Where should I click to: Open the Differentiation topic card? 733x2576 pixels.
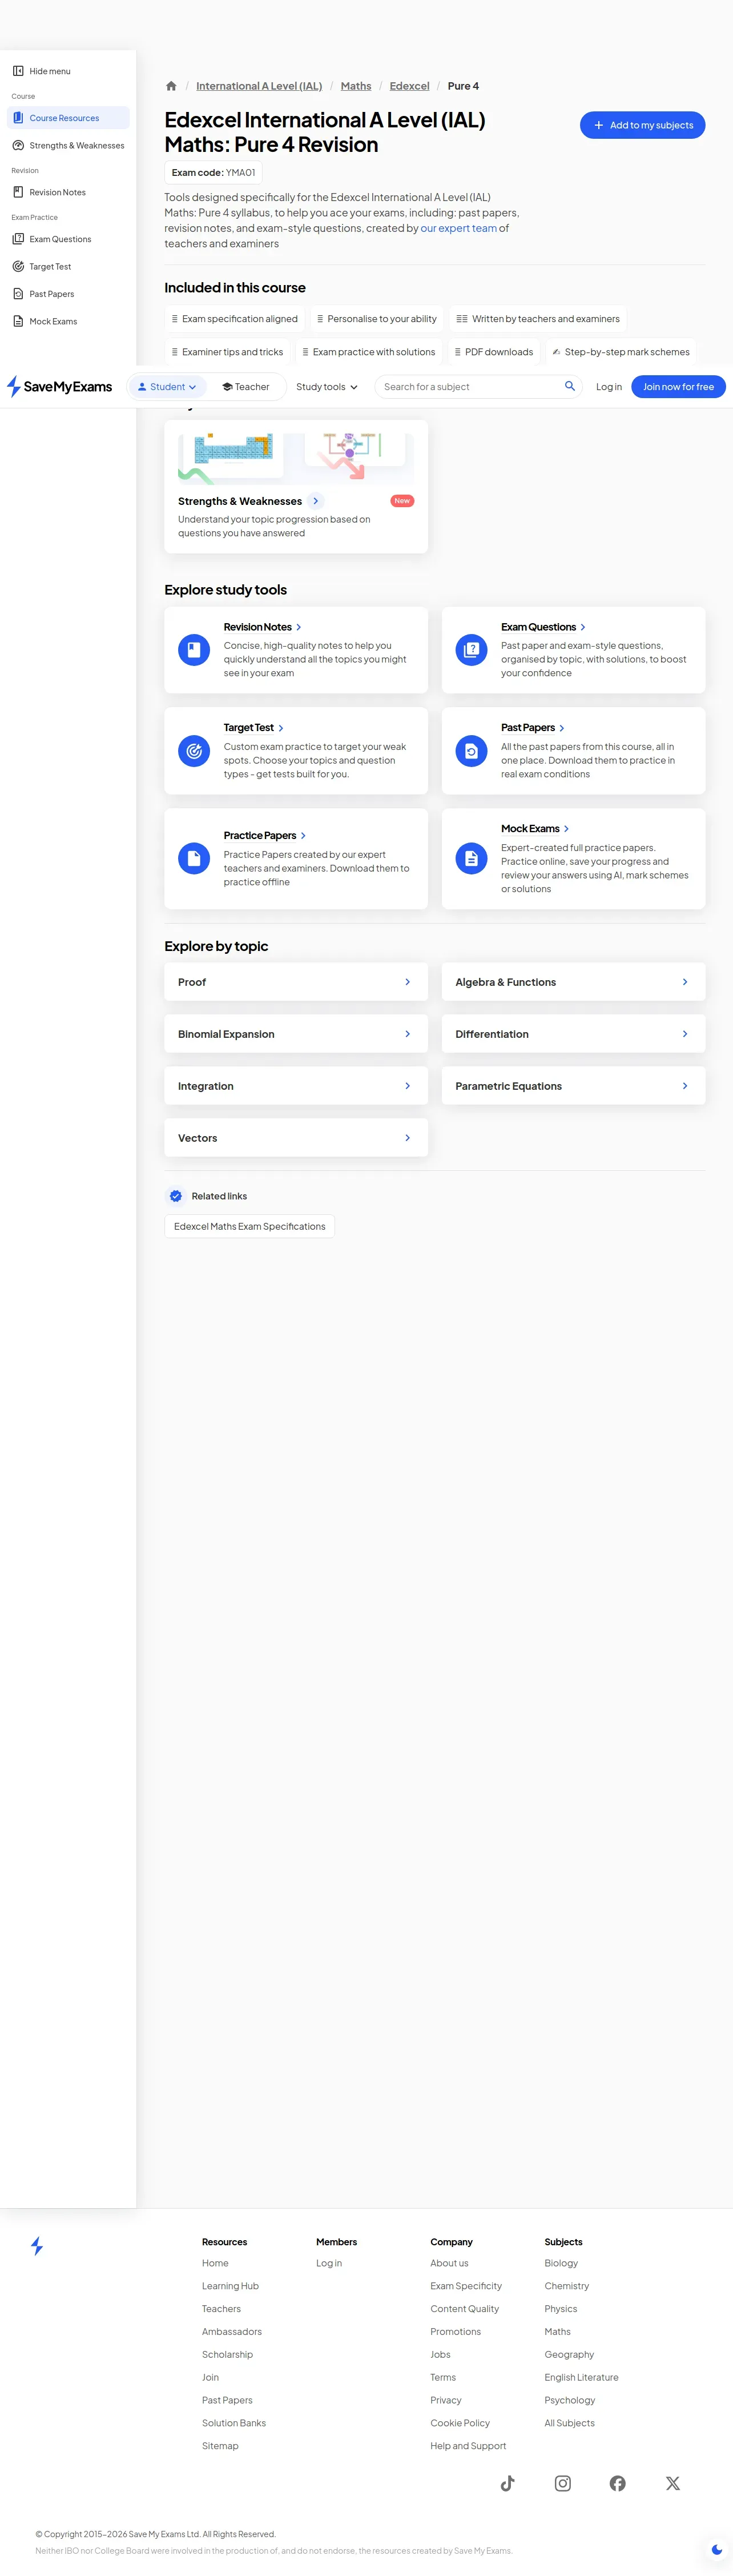pos(573,1034)
